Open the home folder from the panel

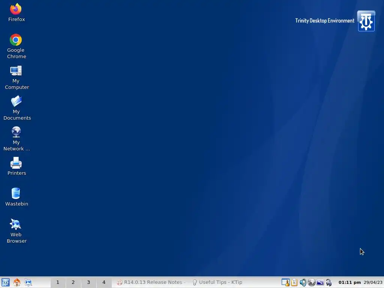pos(17,282)
